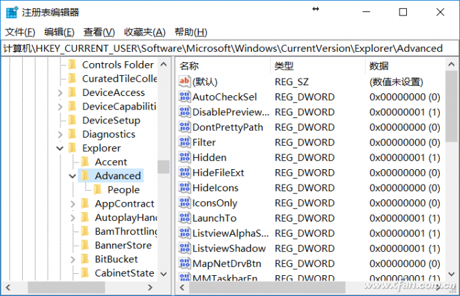Viewport: 460px width, 296px height.
Task: Expand the AutoplayHandlers tree node
Action: point(73,218)
